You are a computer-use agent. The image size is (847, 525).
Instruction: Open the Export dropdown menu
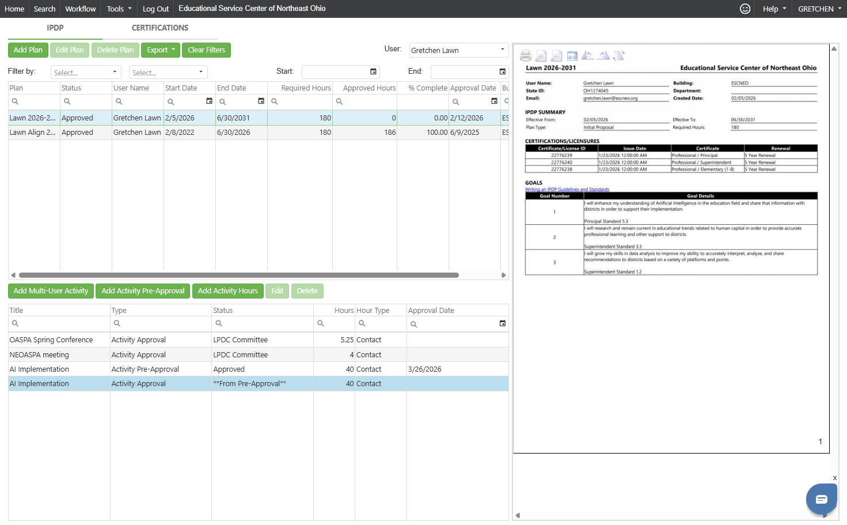click(161, 50)
